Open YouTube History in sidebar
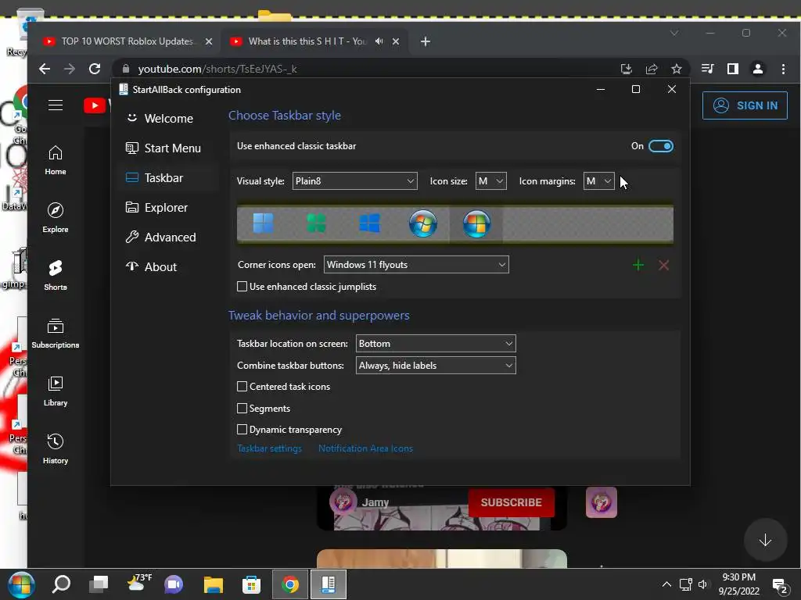The image size is (801, 600). click(x=56, y=449)
